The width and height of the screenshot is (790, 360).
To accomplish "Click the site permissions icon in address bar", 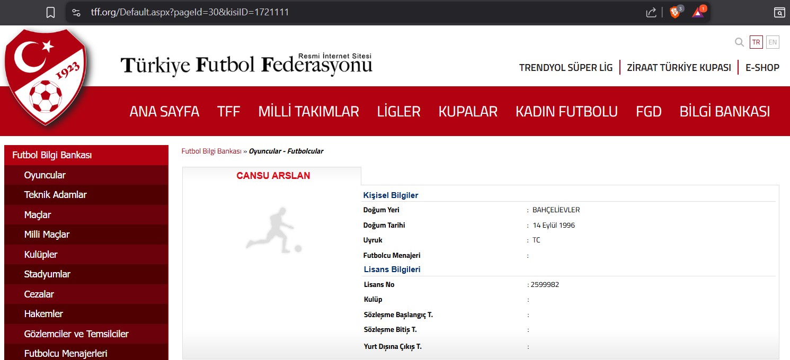I will coord(77,12).
